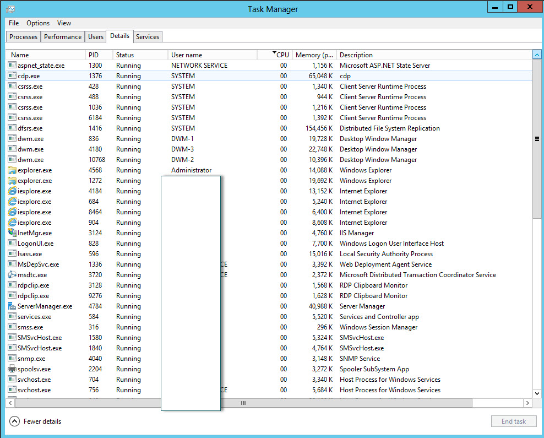Open the View menu
Viewport: 544px width, 438px height.
[64, 23]
